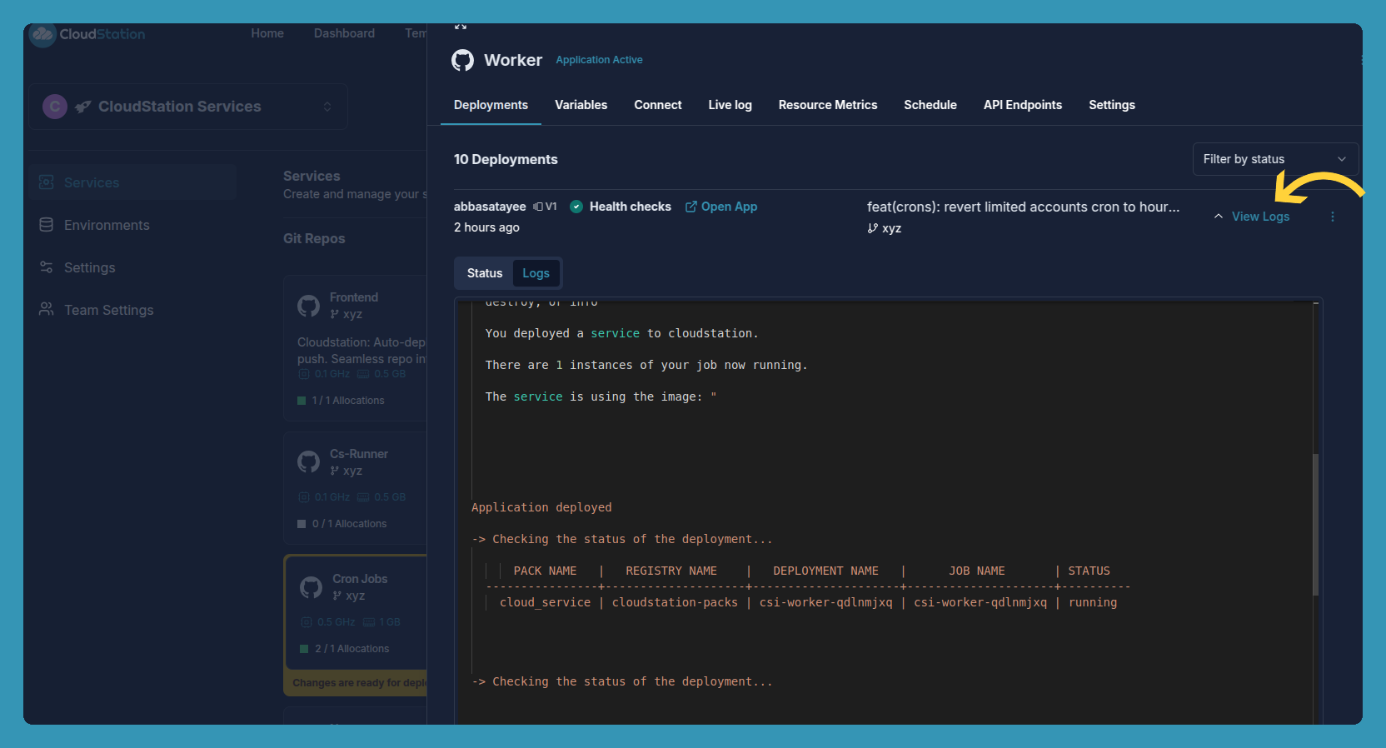Click the CloudStation logo
Screen dimensions: 1386x748
pos(87,34)
